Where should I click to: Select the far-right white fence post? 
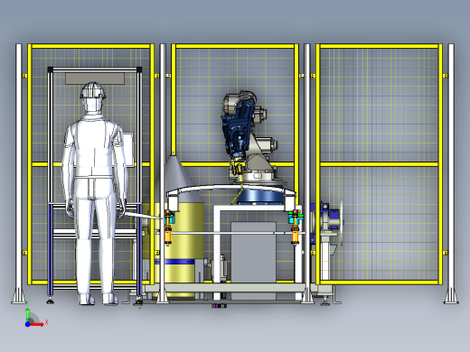coord(451,173)
